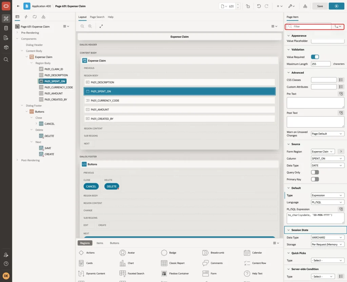This screenshot has width=347, height=282.
Task: Run the page with the play button
Action: [336, 6]
